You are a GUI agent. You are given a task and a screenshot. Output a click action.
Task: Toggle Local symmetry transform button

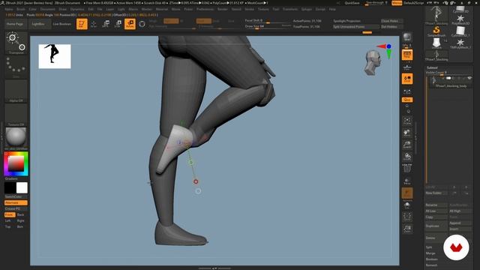[x=407, y=79]
